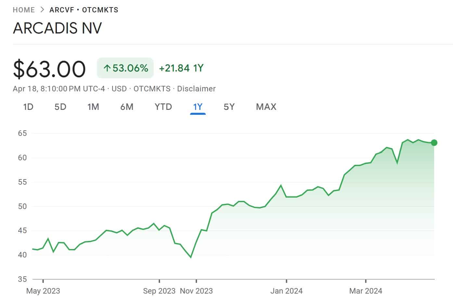Click the Jan 2024 axis label
The width and height of the screenshot is (453, 303).
pos(286,291)
